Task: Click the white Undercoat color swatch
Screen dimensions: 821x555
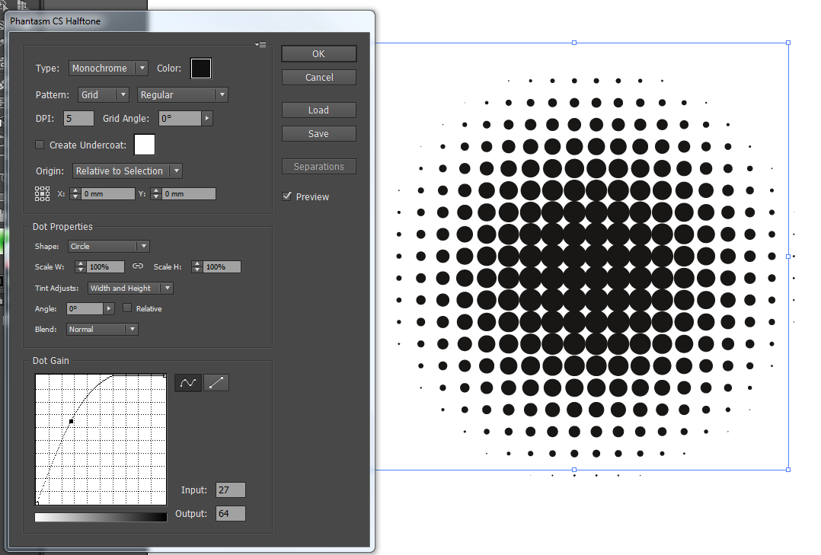Action: click(145, 145)
